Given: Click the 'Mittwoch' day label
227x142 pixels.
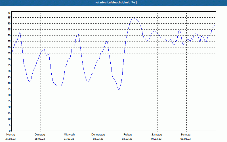Looking at the screenshot, I should pyautogui.click(x=69, y=135).
